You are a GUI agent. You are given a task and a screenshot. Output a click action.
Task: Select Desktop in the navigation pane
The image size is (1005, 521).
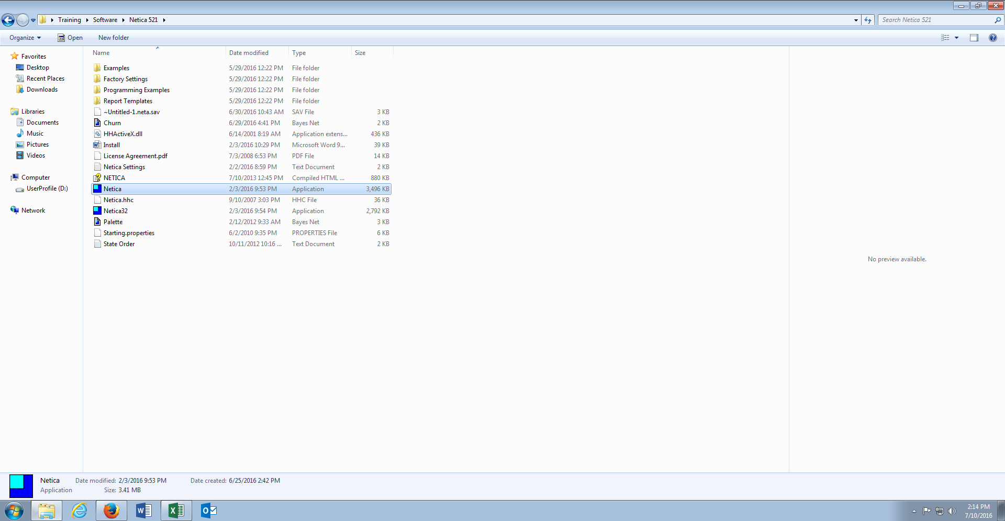coord(38,68)
